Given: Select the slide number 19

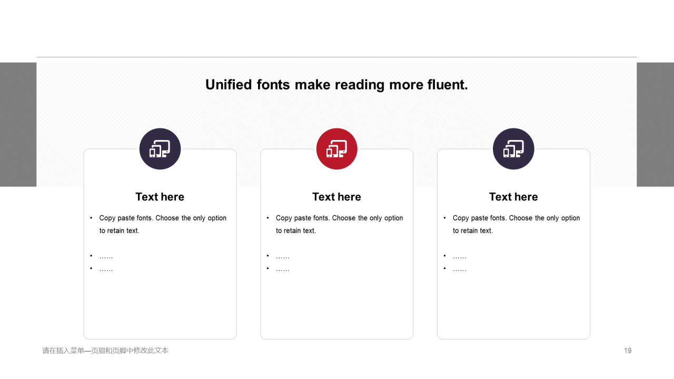Looking at the screenshot, I should (x=627, y=351).
